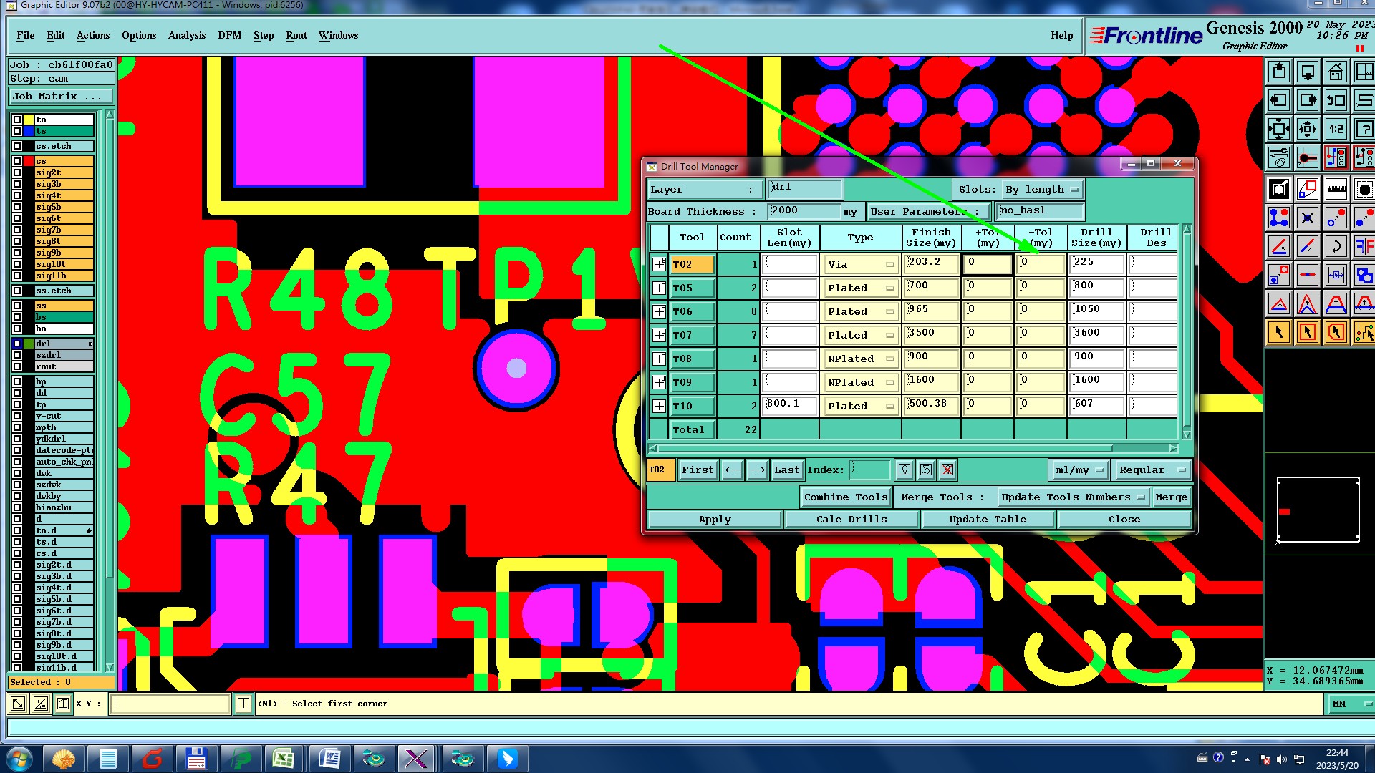
Task: Click the Combine Tools button
Action: (x=845, y=497)
